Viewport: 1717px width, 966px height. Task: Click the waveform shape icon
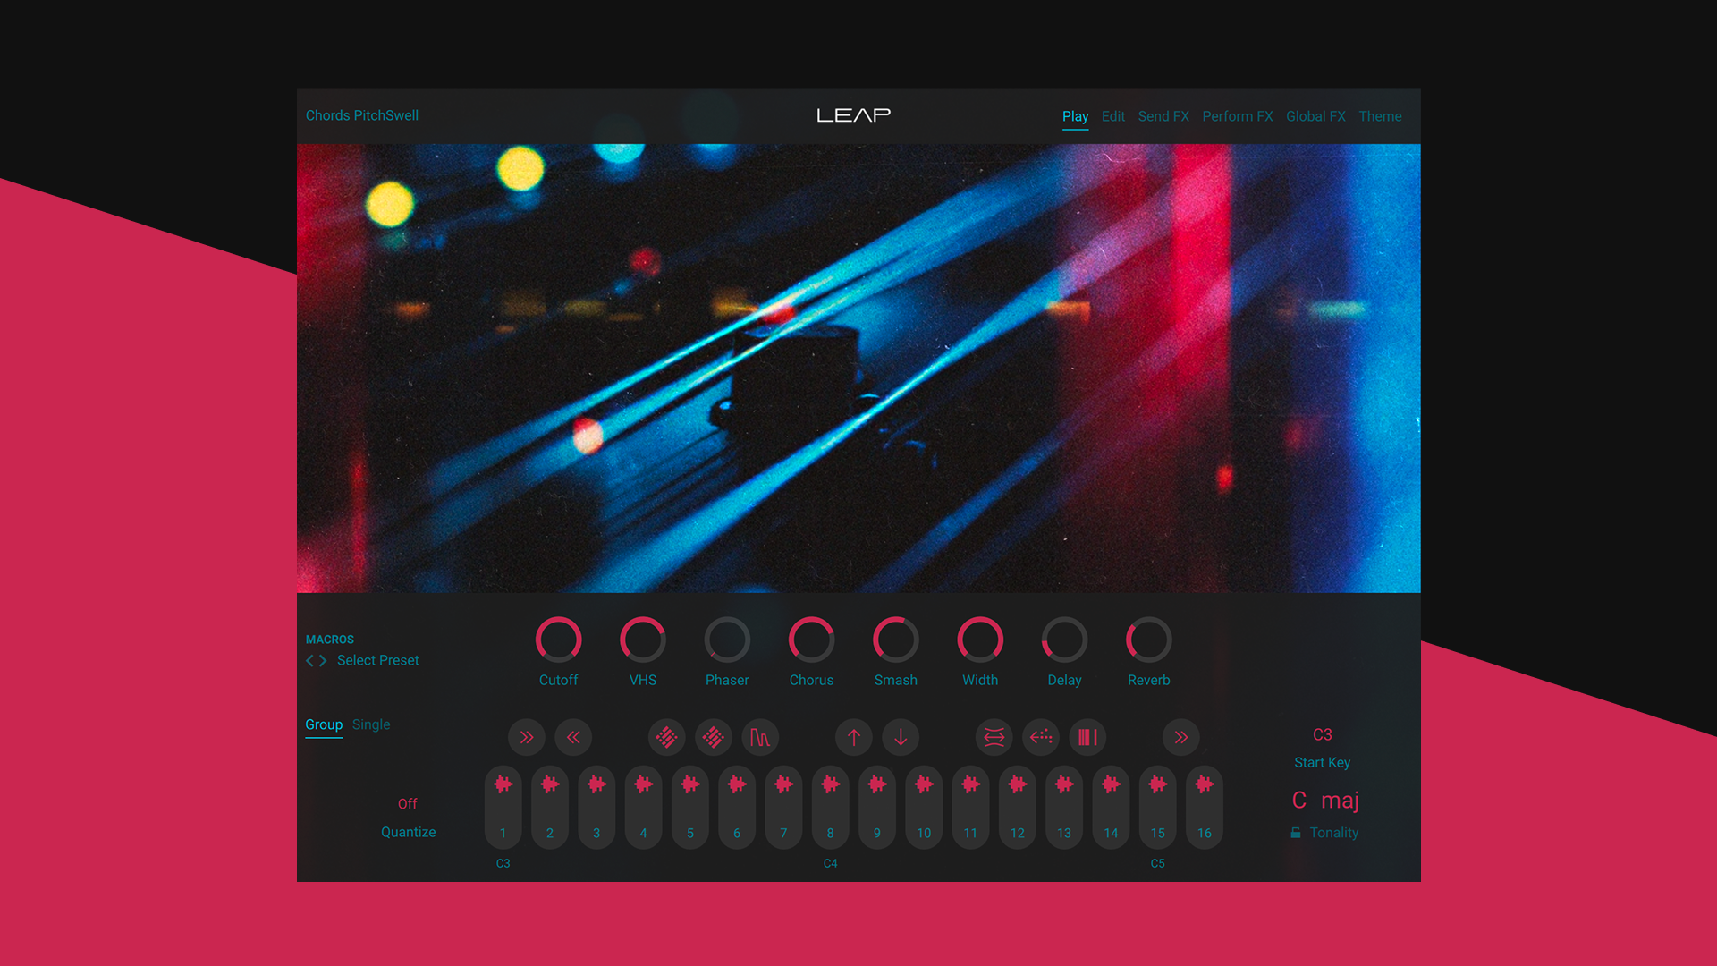pos(761,737)
